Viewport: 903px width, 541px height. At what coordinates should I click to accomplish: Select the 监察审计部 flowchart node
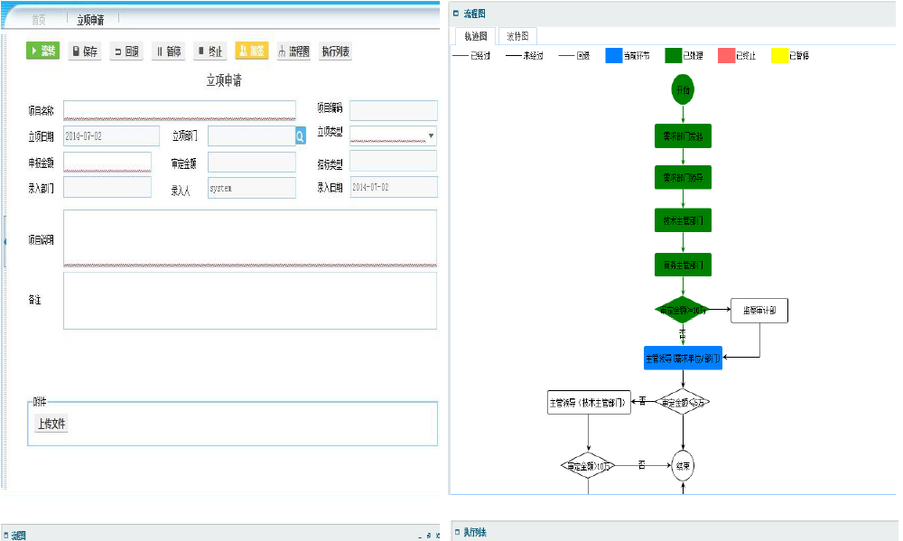tap(759, 311)
